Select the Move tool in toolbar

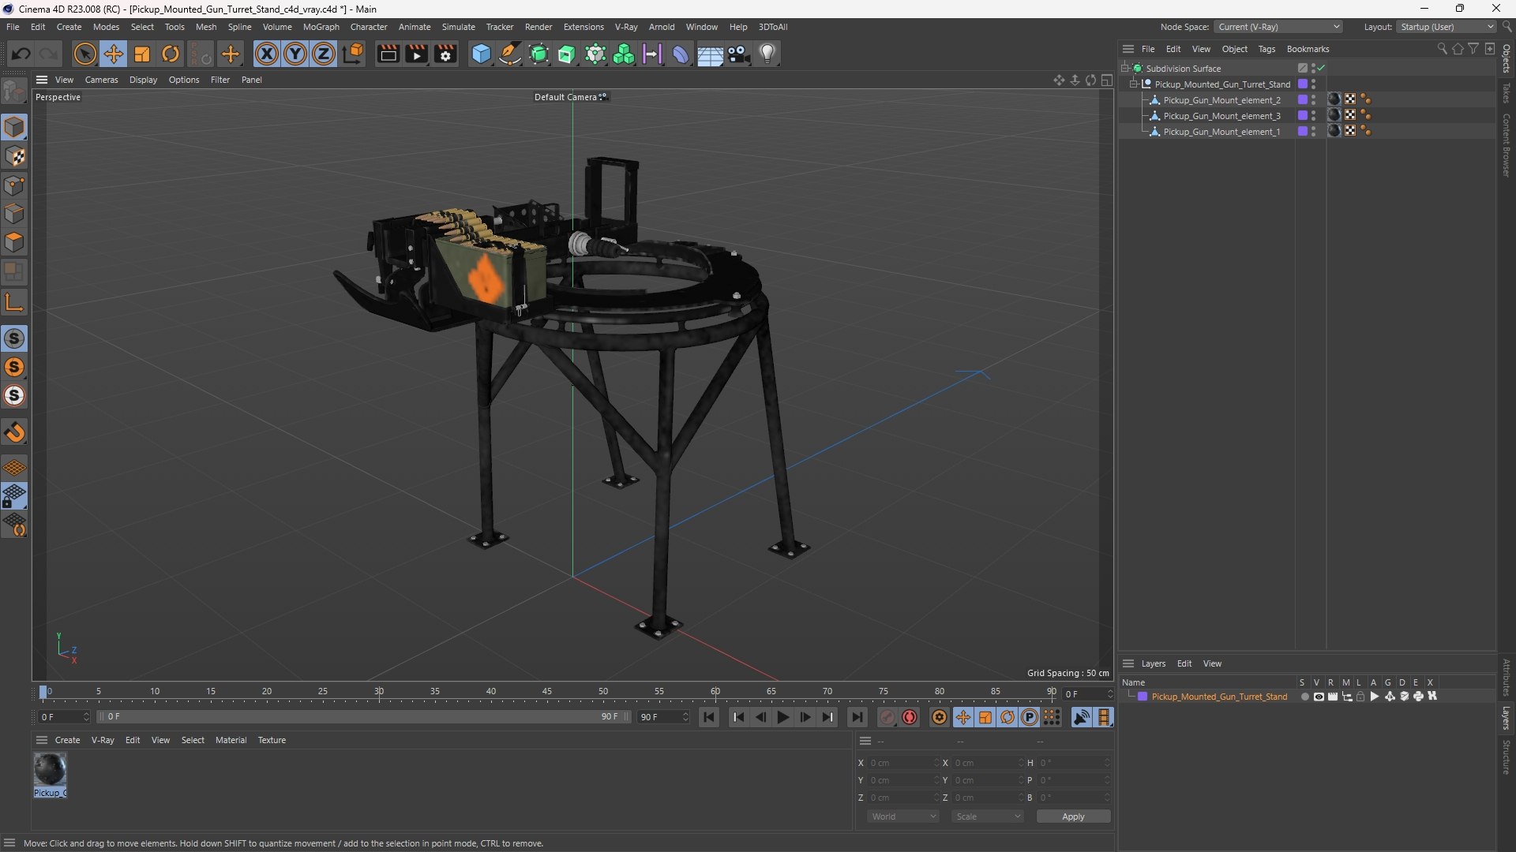[114, 54]
